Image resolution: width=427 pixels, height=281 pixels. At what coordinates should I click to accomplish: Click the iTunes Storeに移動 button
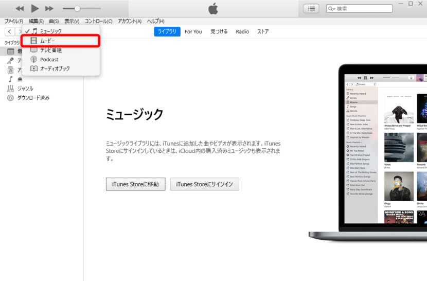[x=136, y=184]
